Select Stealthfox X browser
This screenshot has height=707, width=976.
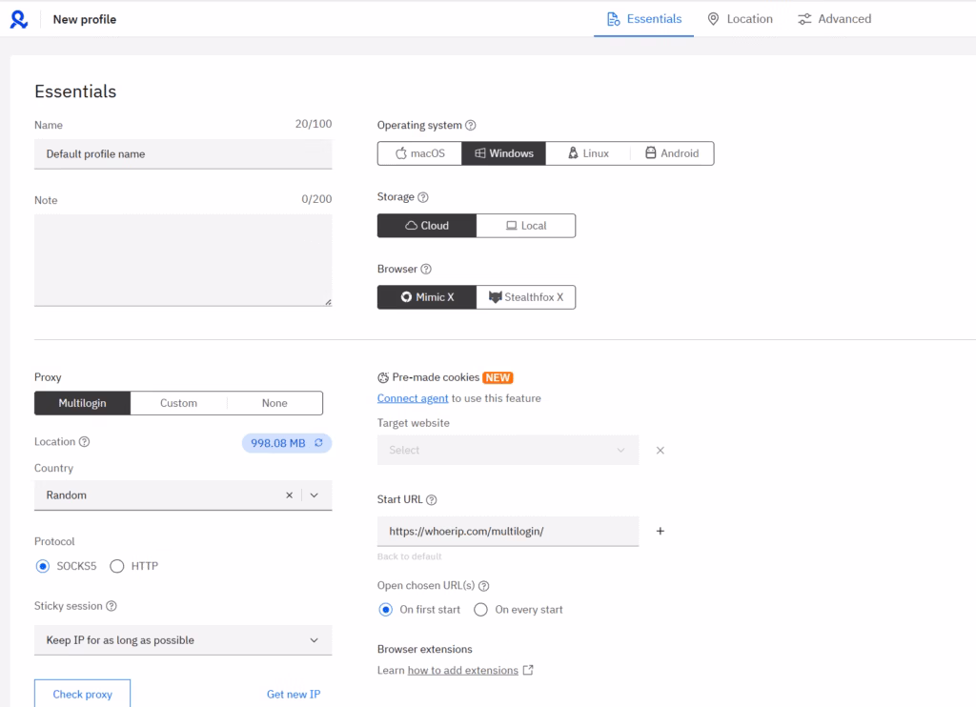pos(526,297)
